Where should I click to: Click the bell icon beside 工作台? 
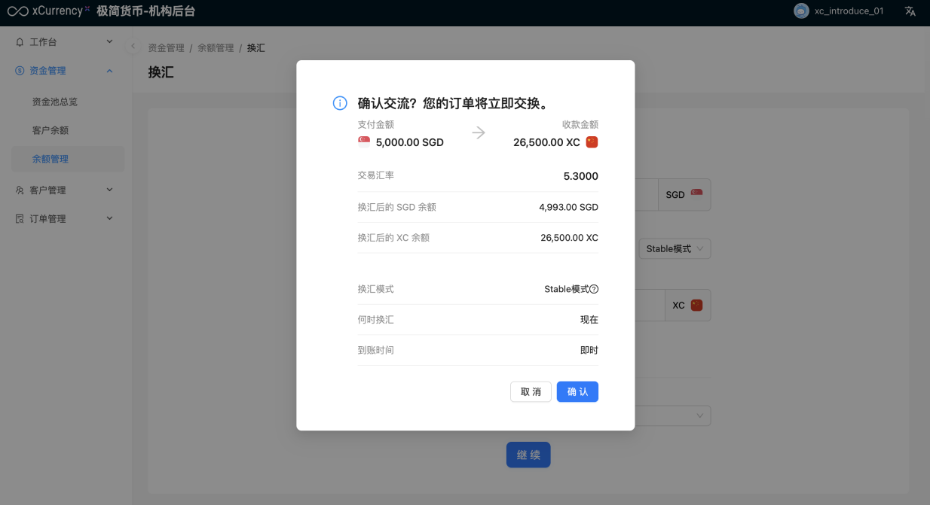(x=20, y=42)
